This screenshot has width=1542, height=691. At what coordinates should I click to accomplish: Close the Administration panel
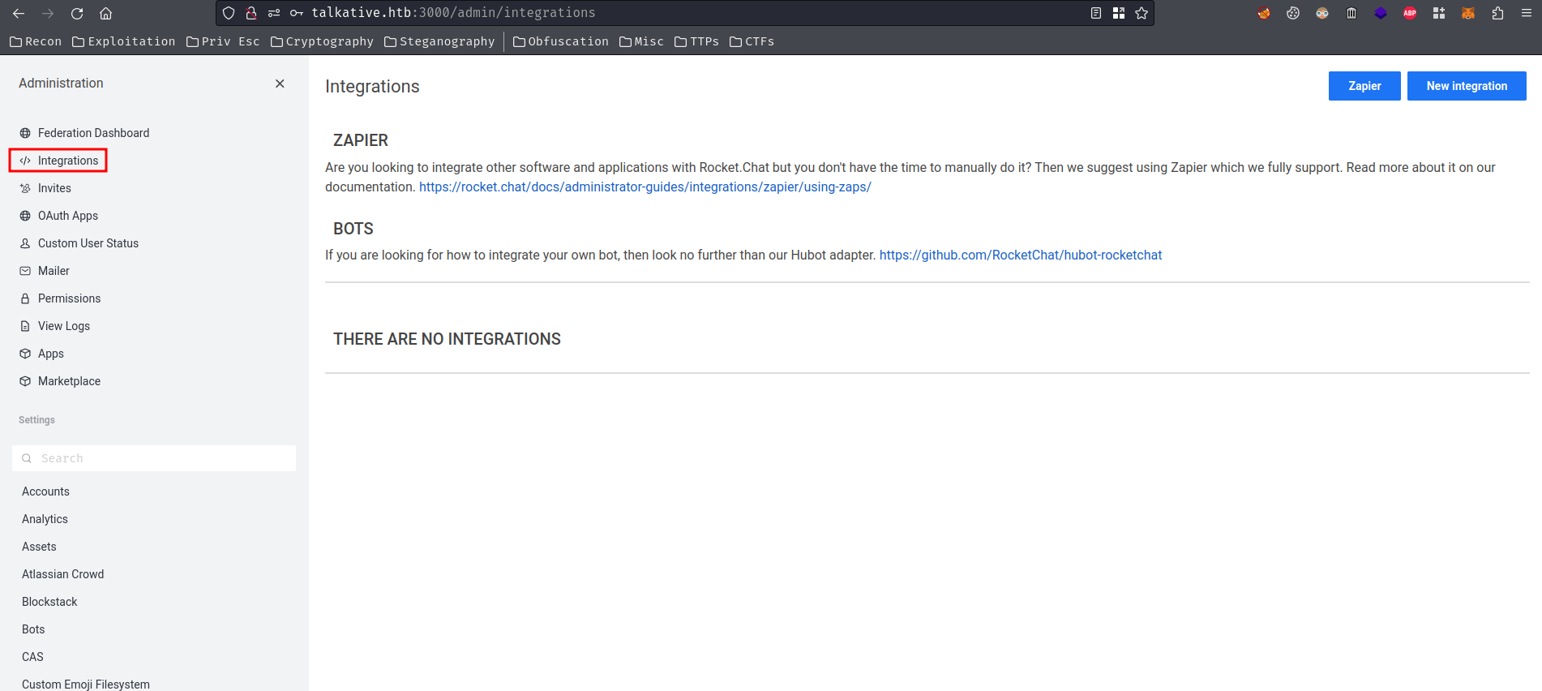280,84
